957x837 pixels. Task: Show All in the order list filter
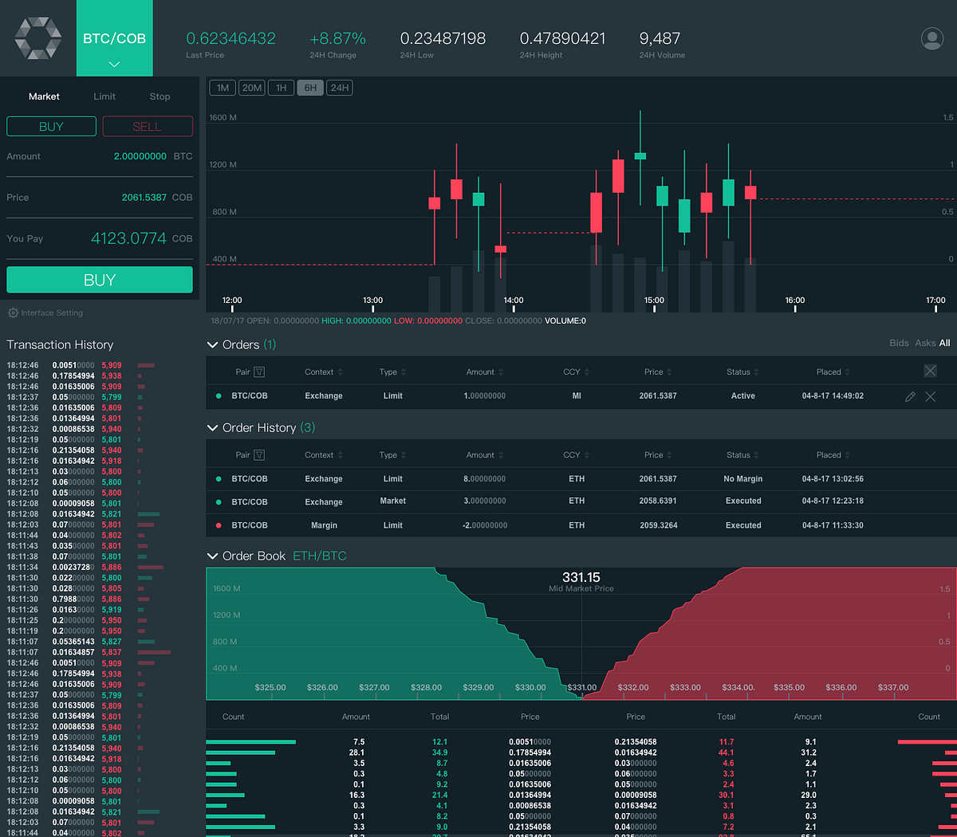pyautogui.click(x=944, y=343)
